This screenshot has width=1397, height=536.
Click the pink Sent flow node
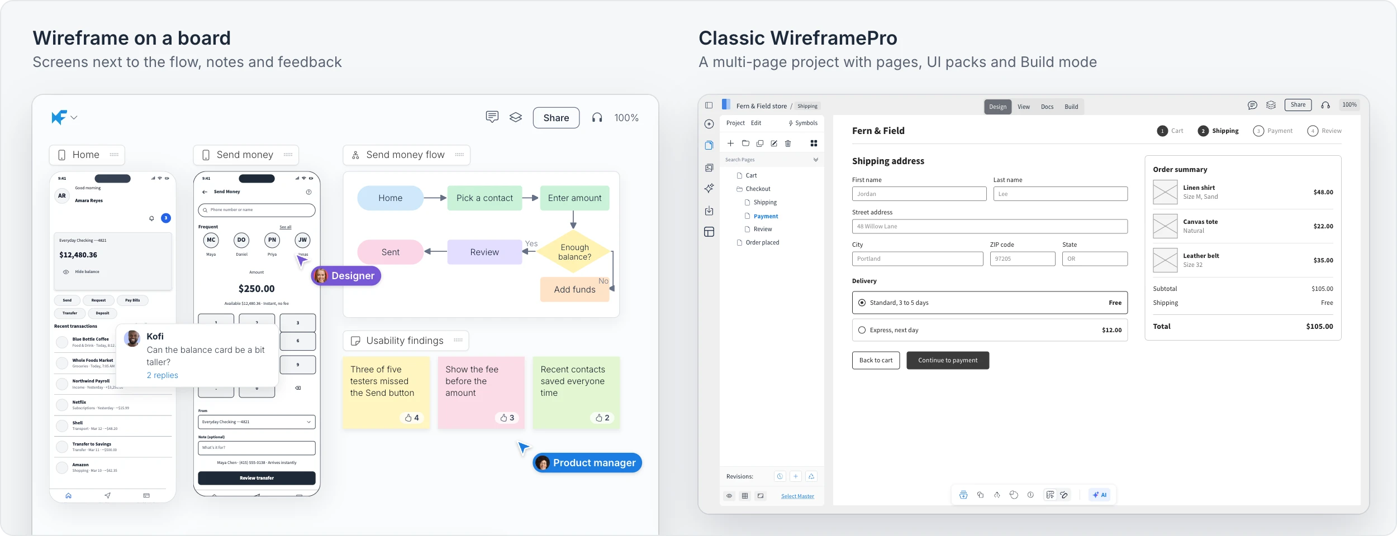pos(390,252)
